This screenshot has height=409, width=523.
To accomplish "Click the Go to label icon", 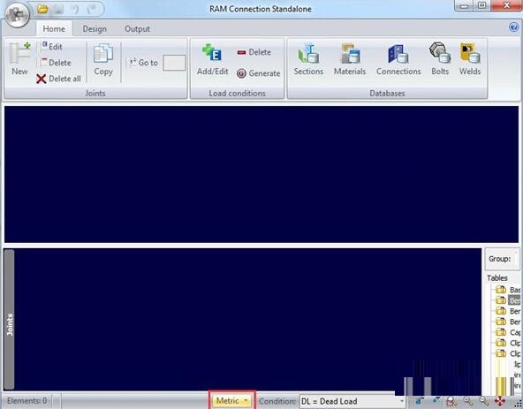I will [x=133, y=63].
